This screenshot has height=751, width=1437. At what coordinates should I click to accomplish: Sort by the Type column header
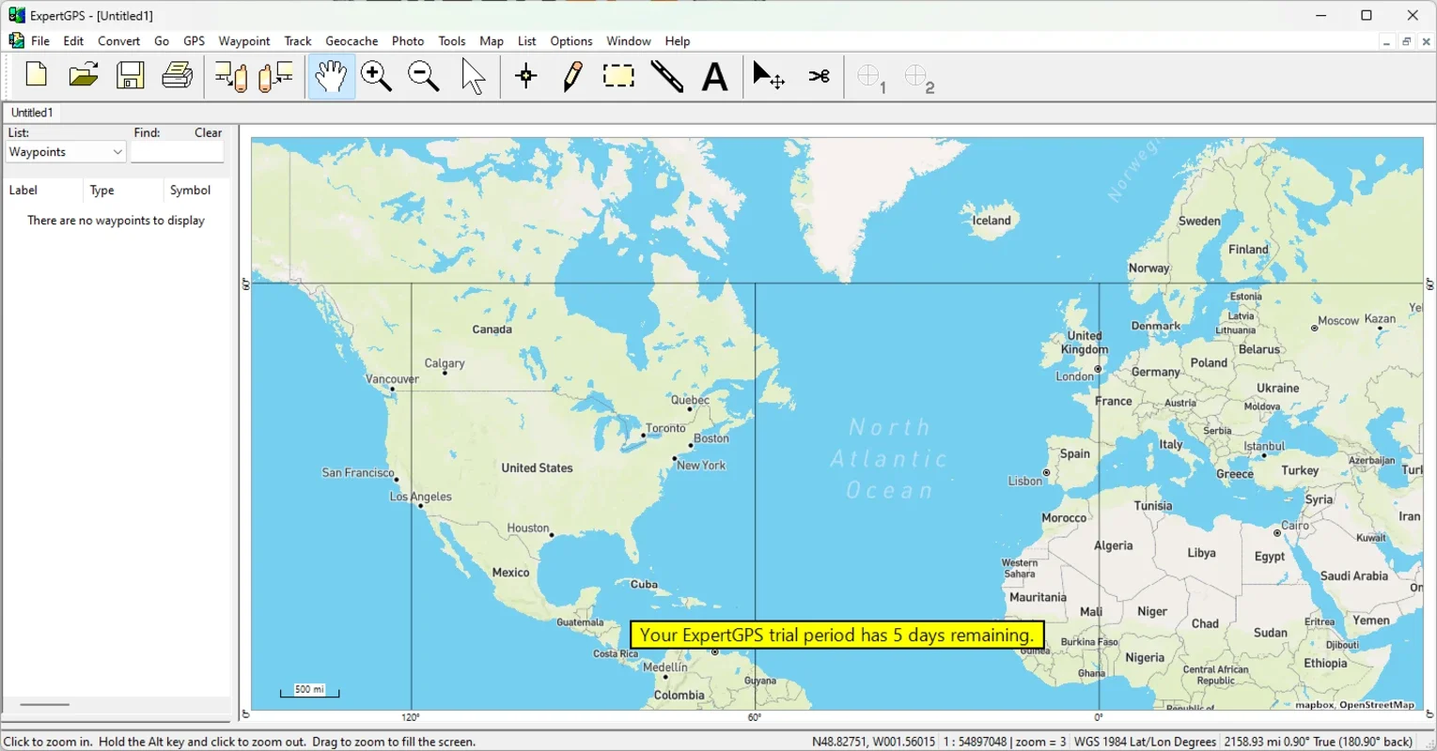(x=123, y=191)
